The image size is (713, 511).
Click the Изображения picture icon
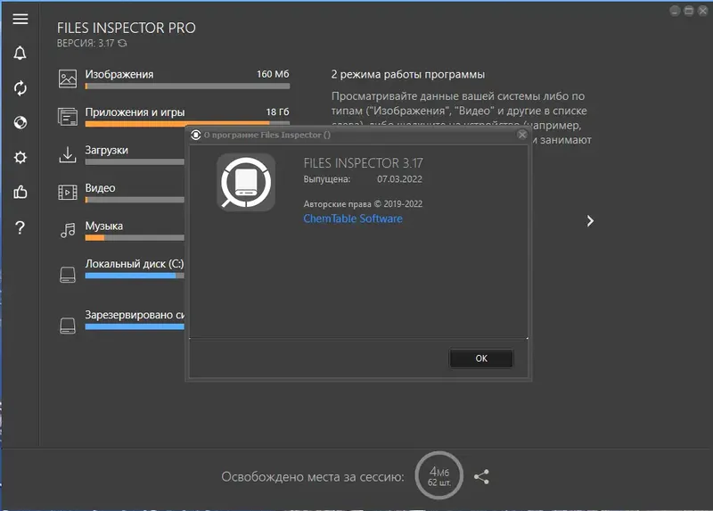(x=68, y=78)
